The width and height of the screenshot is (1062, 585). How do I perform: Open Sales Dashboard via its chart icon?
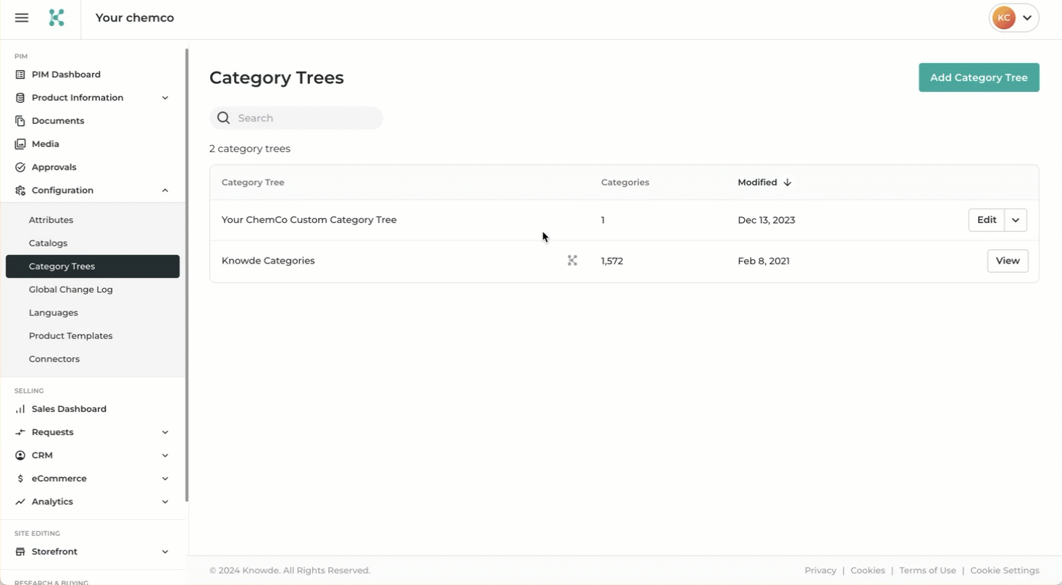coord(20,408)
